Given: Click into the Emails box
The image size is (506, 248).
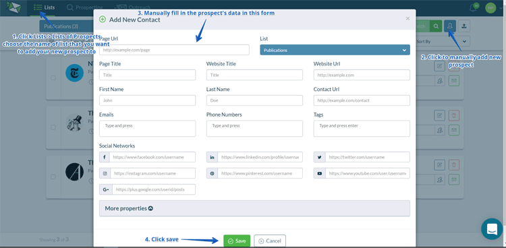Looking at the screenshot, I should click(148, 128).
